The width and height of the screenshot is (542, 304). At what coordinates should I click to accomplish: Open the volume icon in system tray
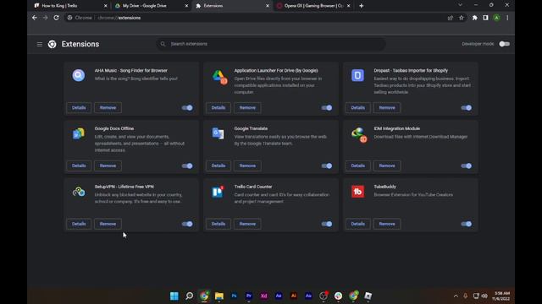[484, 296]
